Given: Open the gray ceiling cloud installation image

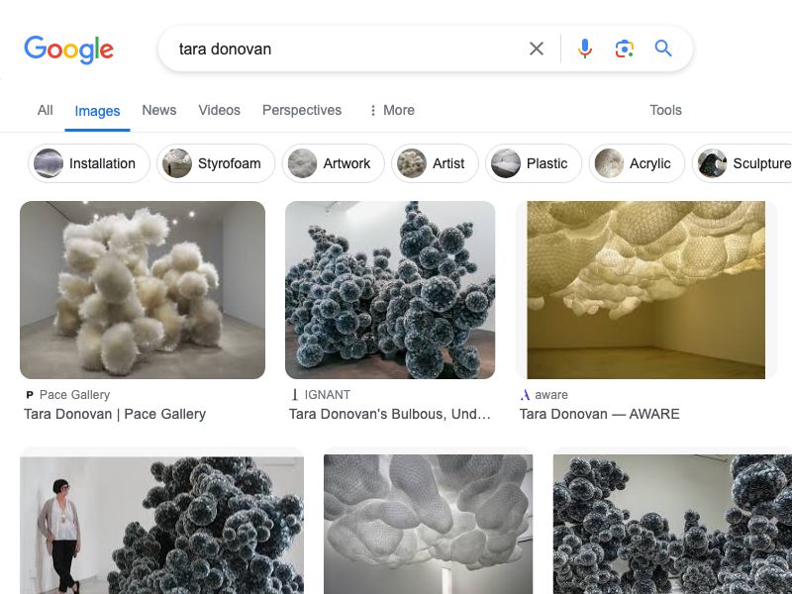Looking at the screenshot, I should pyautogui.click(x=429, y=525).
